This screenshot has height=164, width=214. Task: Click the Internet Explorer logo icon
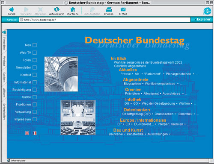[207, 11]
